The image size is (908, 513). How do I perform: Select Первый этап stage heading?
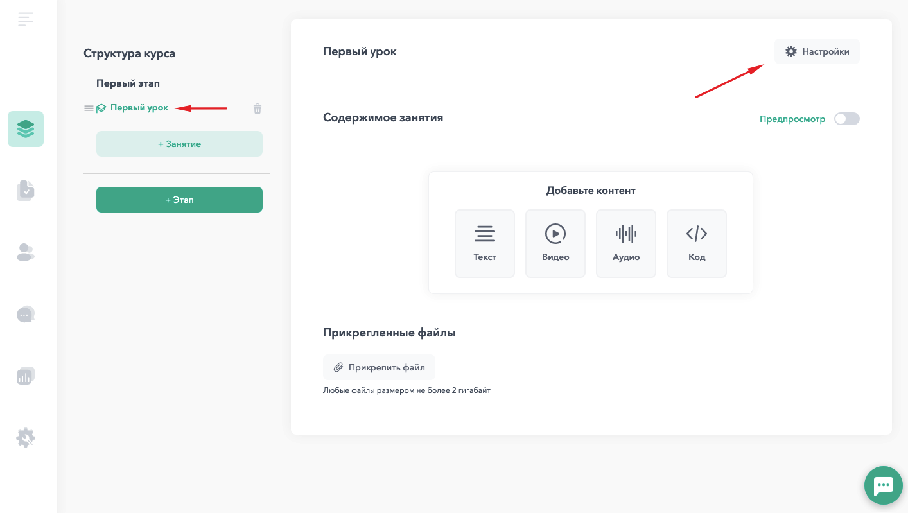point(128,83)
